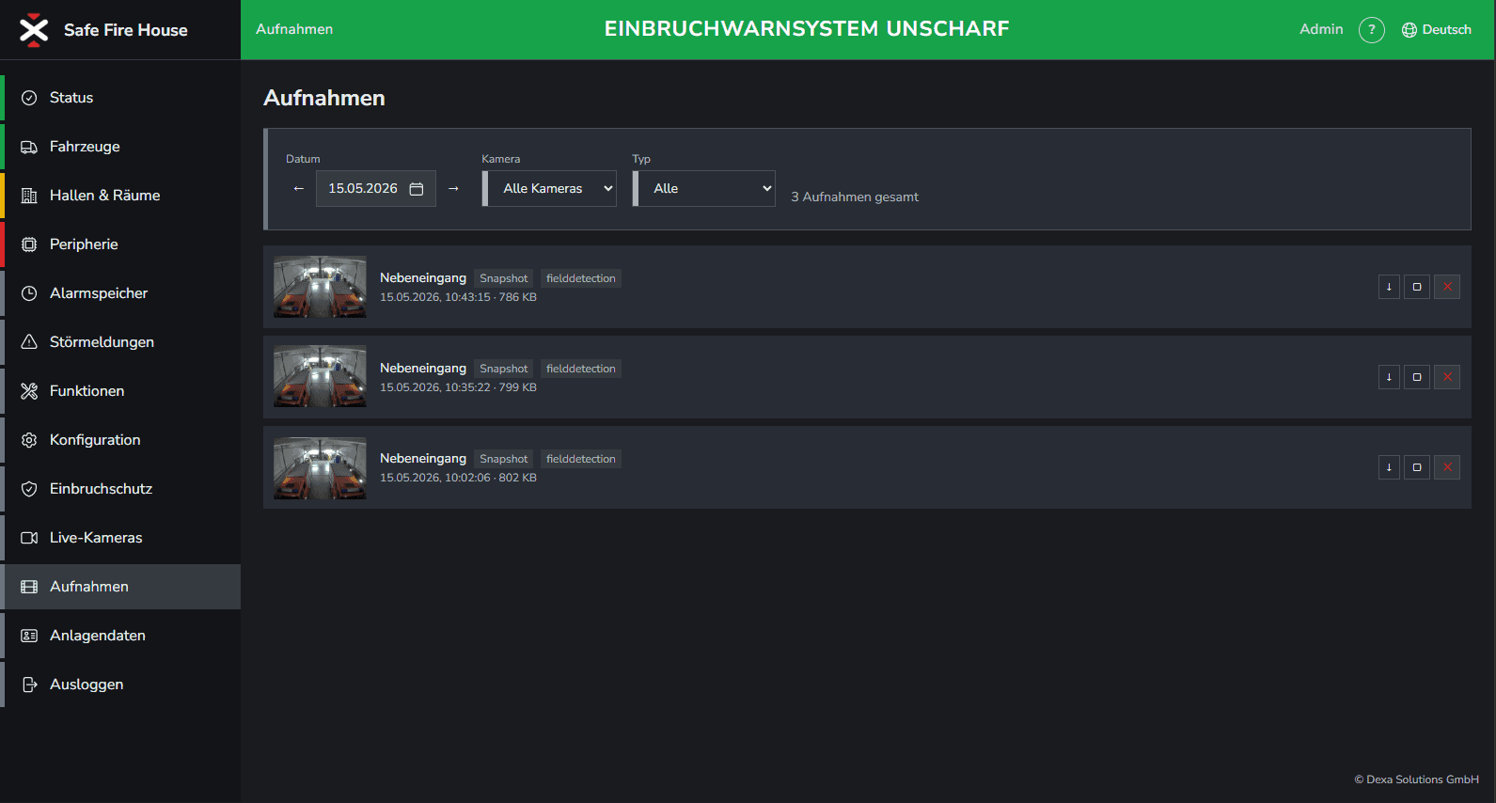Viewport: 1496px width, 803px height.
Task: Click '15.05.2026, 10:43:15 · 786 KB' text
Action: click(458, 297)
